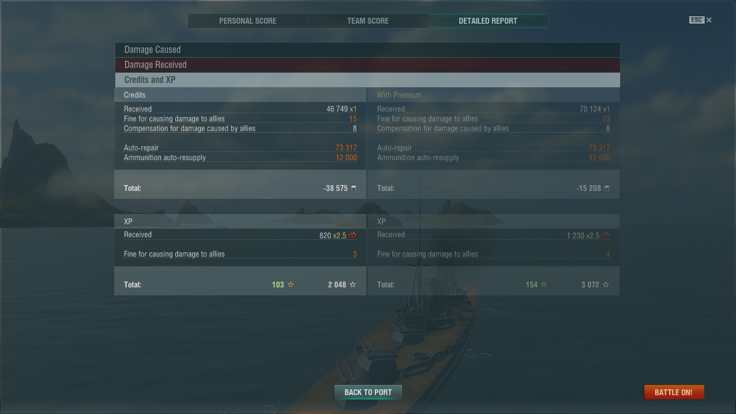Viewport: 736px width, 414px height.
Task: Click the gold star beside 103 total
Action: click(291, 285)
